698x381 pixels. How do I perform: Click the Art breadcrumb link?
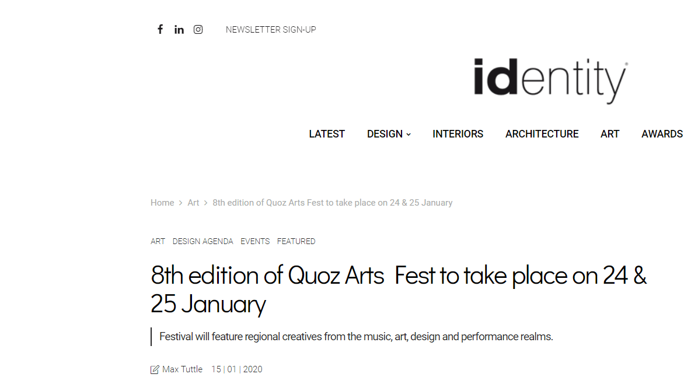193,203
